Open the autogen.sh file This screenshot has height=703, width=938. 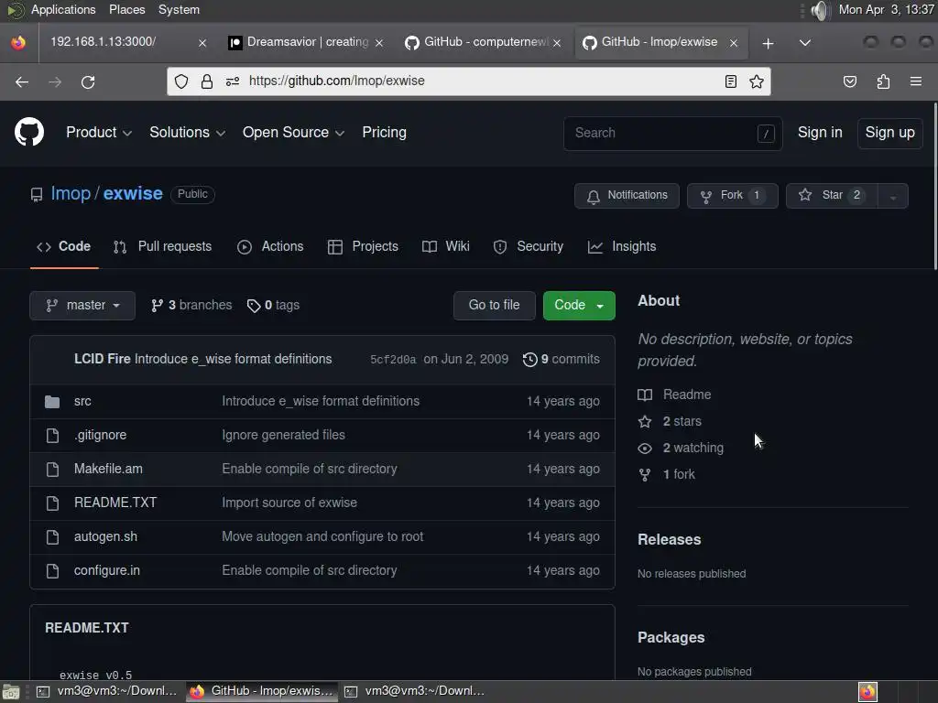tap(105, 536)
